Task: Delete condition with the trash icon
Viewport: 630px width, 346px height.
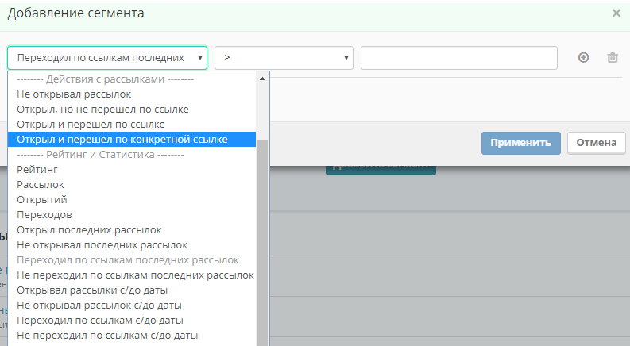Action: pos(613,57)
